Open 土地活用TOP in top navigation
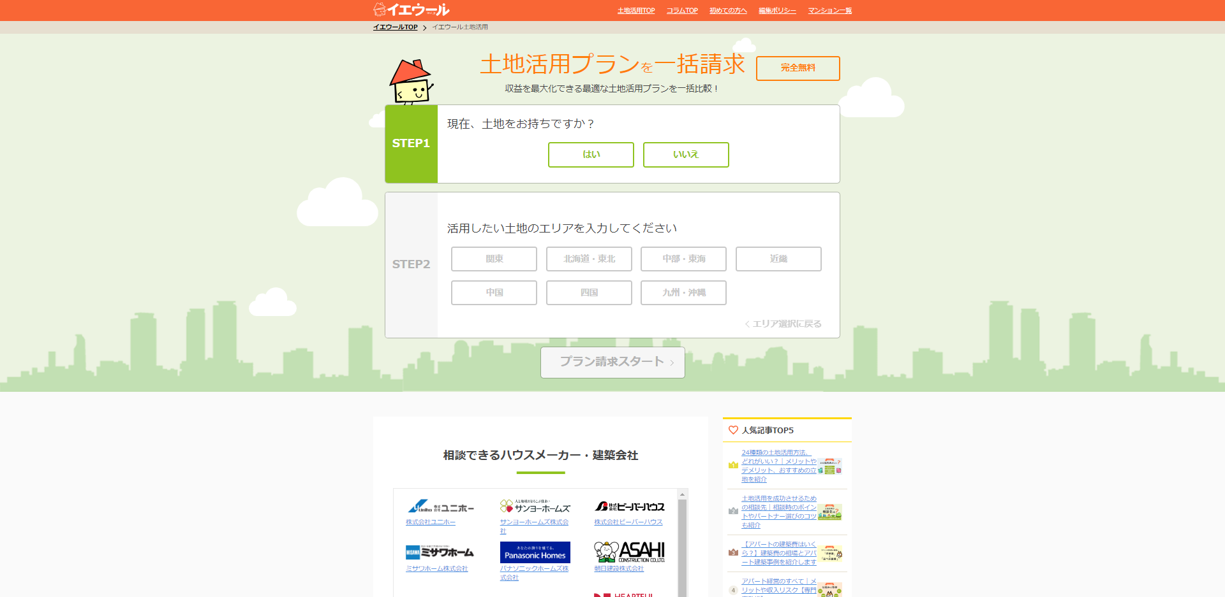Viewport: 1225px width, 597px height. [x=636, y=11]
